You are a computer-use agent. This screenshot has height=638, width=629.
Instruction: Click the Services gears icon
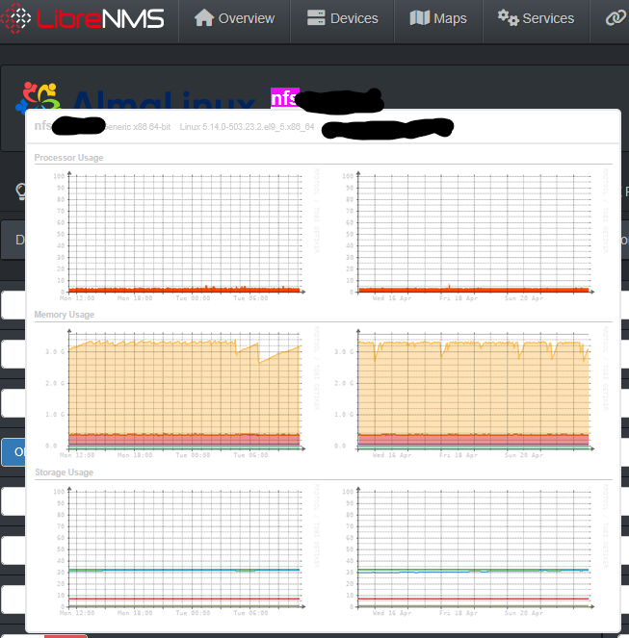pyautogui.click(x=508, y=18)
